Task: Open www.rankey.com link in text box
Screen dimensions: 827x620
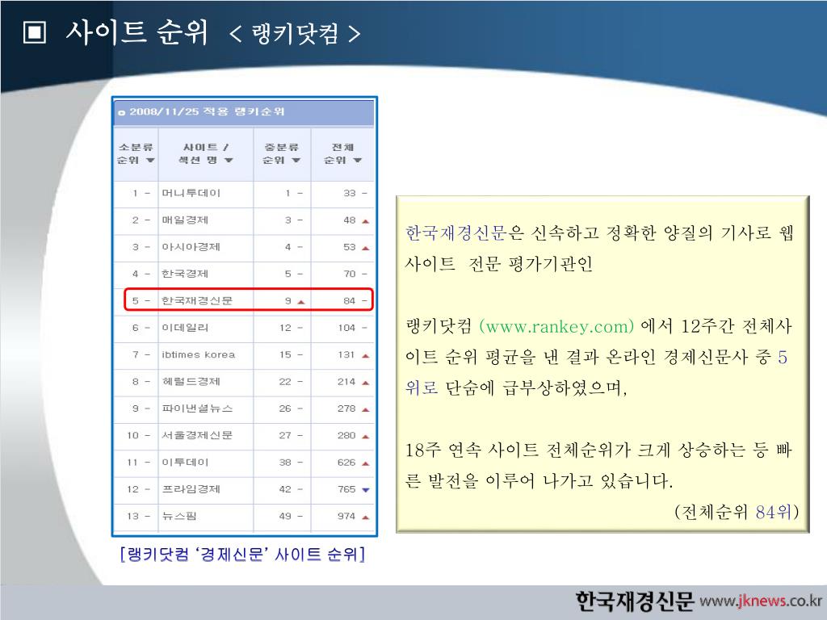Action: [556, 326]
